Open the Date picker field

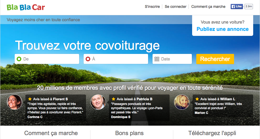click(172, 59)
